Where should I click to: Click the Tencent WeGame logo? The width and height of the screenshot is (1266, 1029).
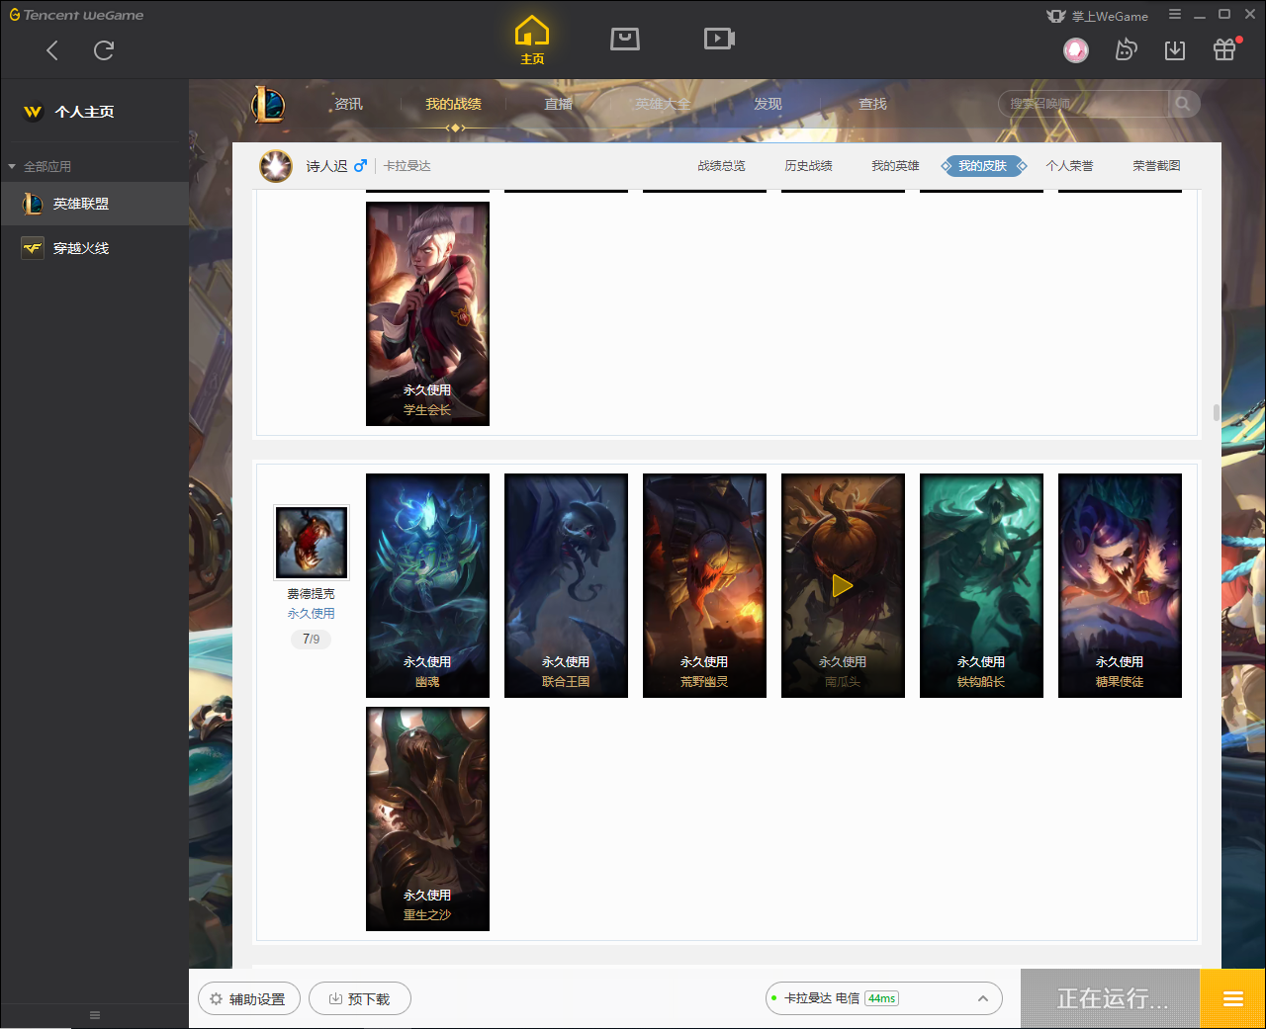click(x=76, y=15)
